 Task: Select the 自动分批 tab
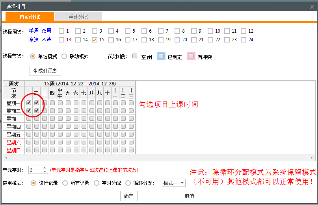[x=30, y=17]
